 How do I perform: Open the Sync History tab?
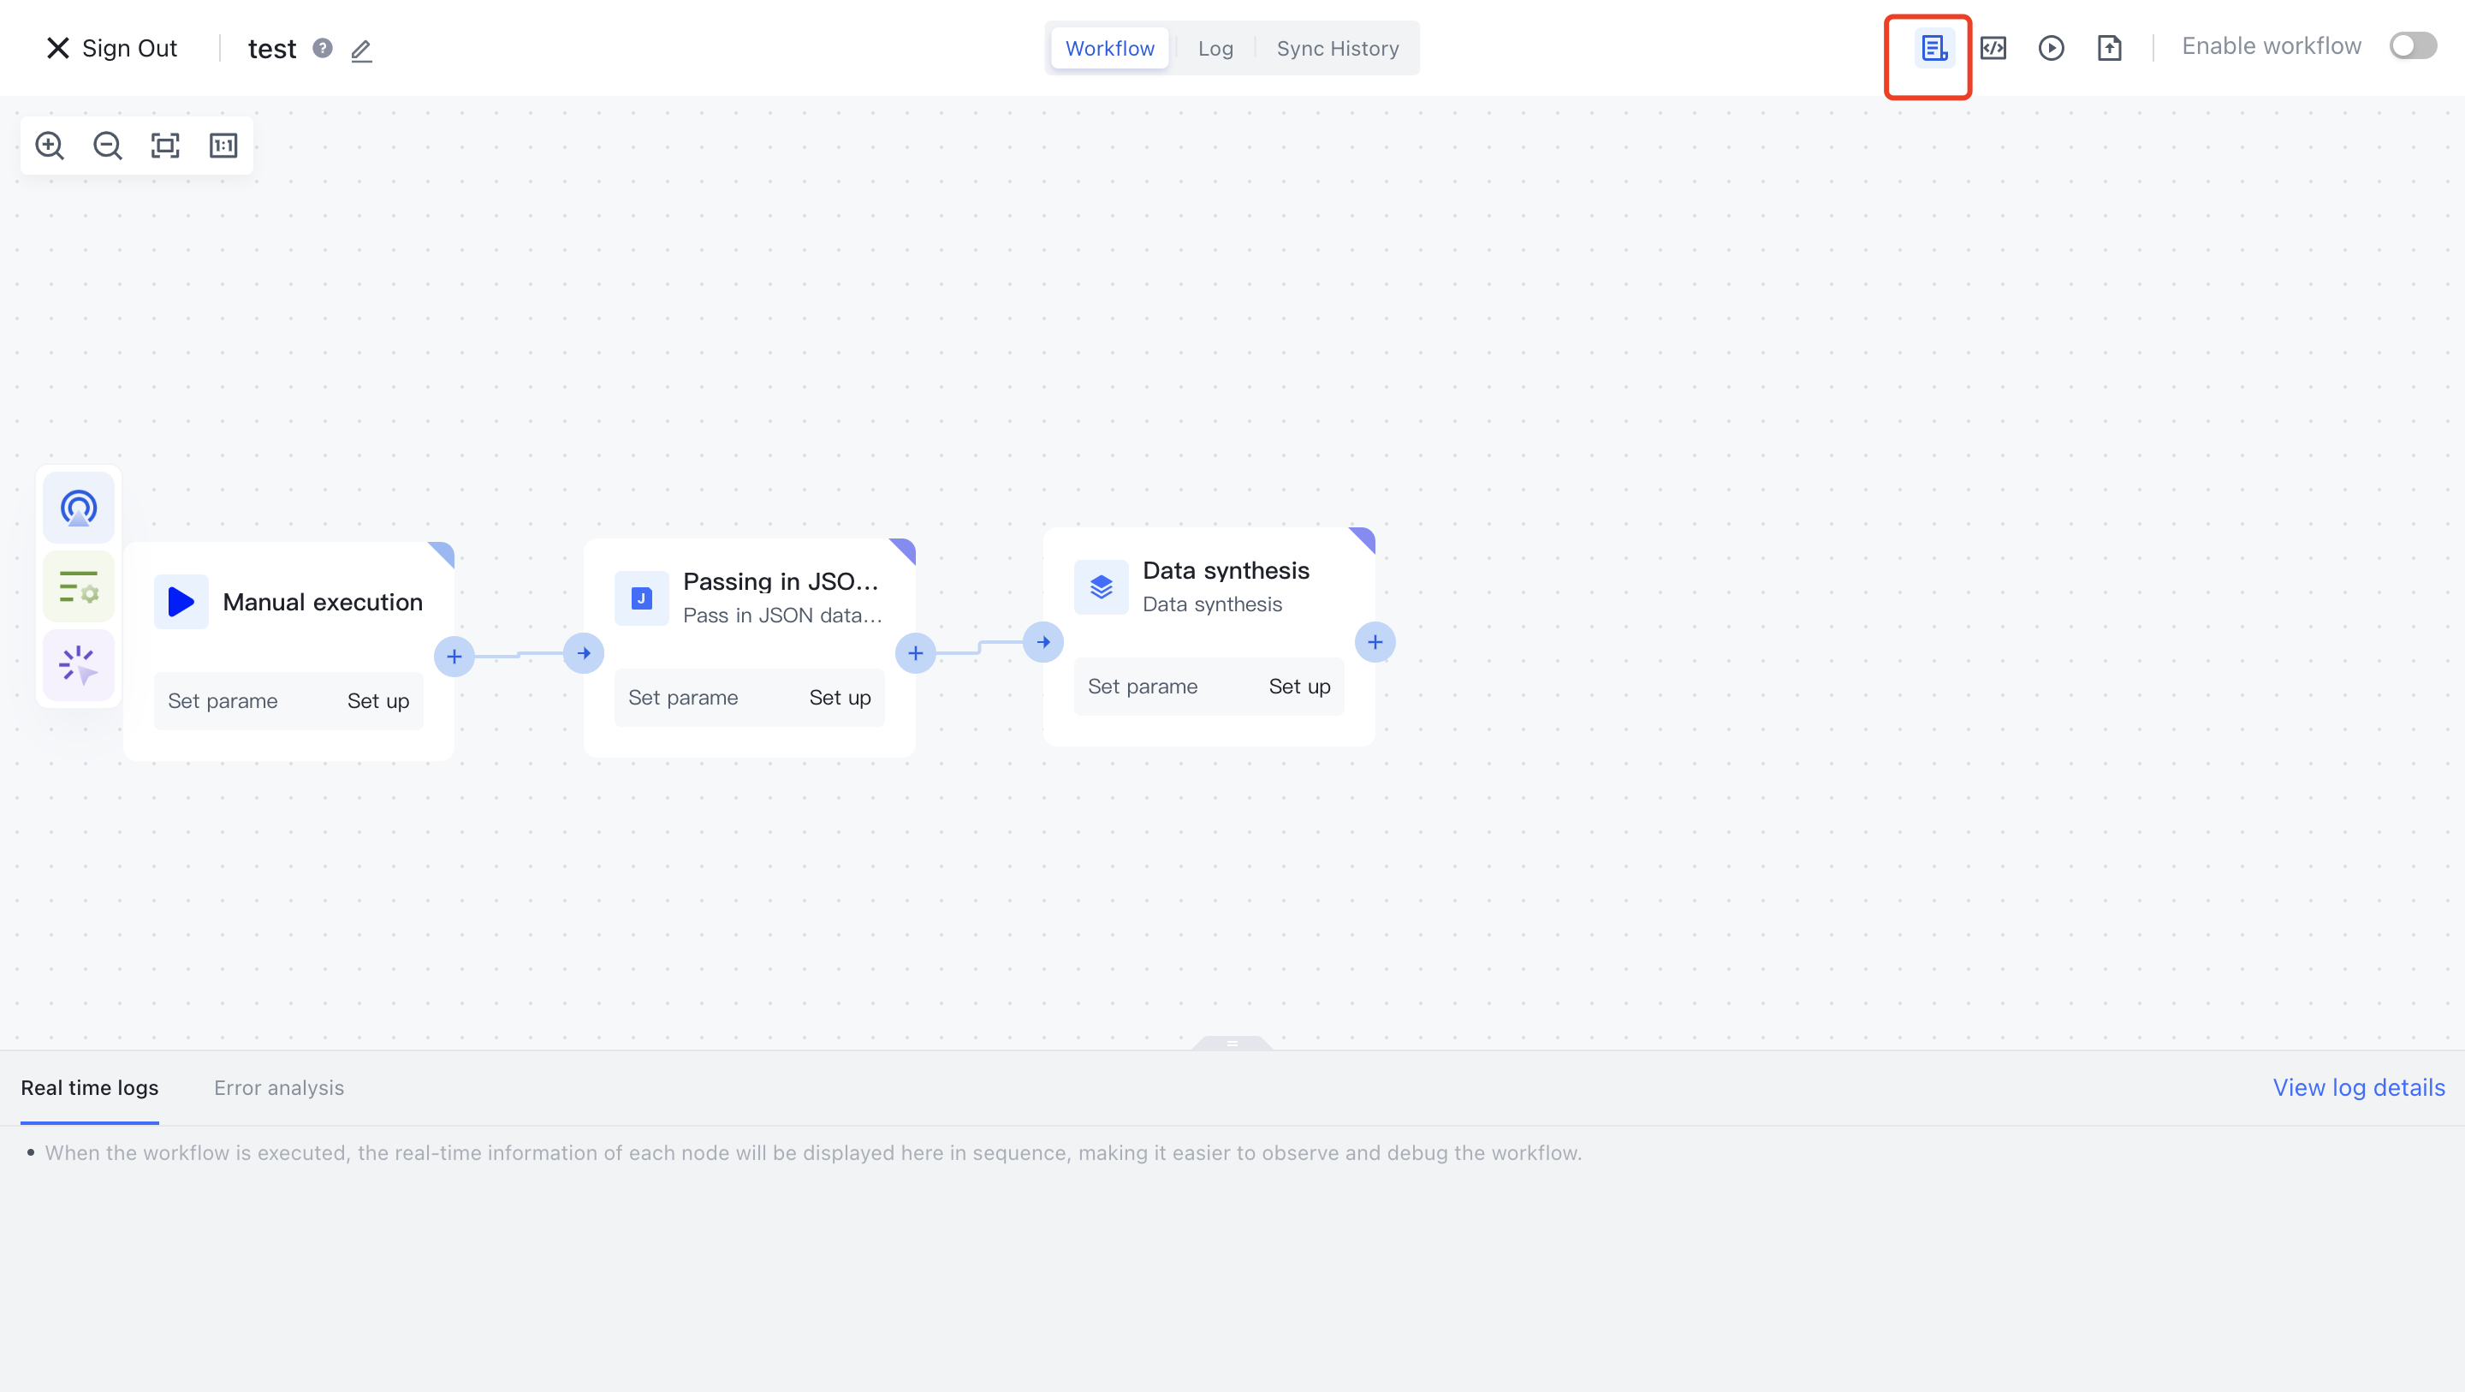(x=1337, y=48)
